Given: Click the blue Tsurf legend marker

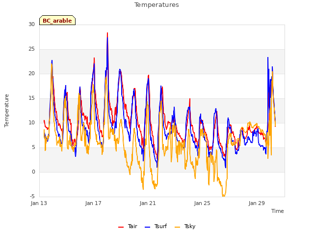Looking at the screenshot, I should coord(147,227).
